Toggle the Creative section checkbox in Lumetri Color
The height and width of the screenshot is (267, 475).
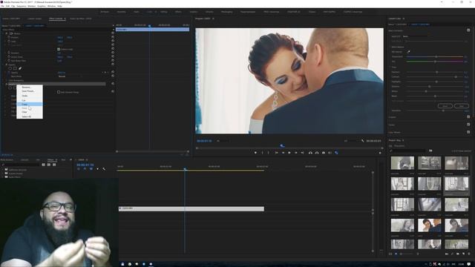pos(468,117)
